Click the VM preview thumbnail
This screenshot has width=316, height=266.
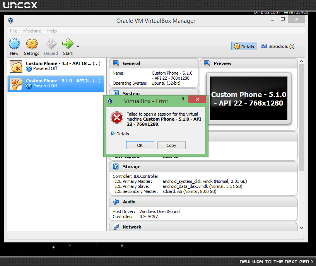(248, 98)
